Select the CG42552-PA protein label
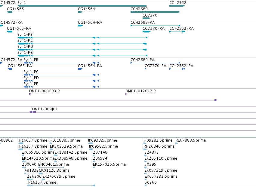Image resolution: width=256 pixels, height=187 pixels. point(181,66)
